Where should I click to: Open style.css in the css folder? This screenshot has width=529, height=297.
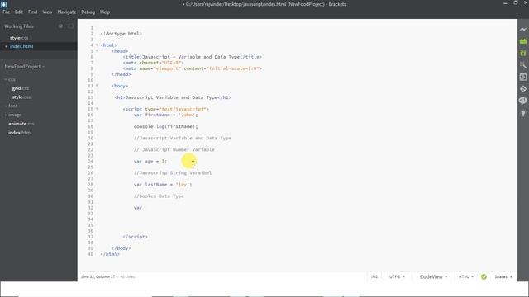(x=21, y=97)
